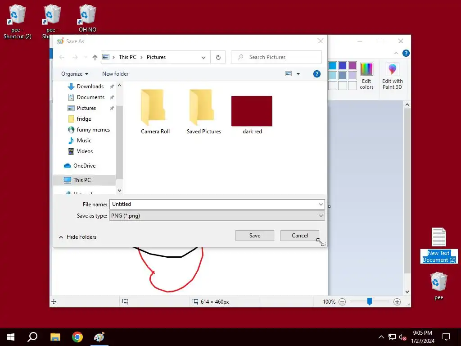Open the notification center
The width and height of the screenshot is (461, 346).
click(x=446, y=337)
